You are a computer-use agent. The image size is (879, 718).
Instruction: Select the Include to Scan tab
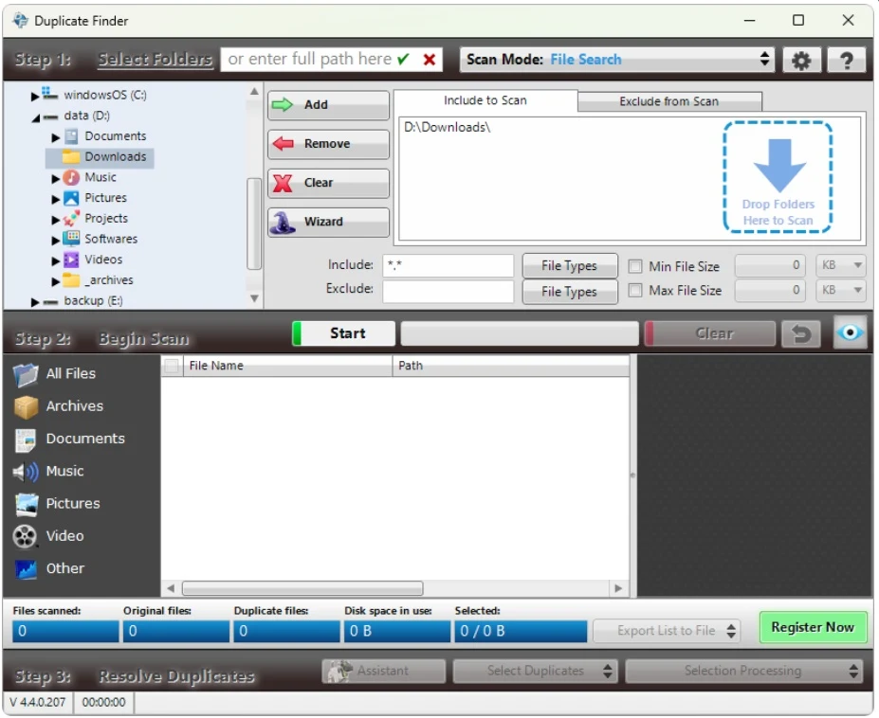pos(485,100)
